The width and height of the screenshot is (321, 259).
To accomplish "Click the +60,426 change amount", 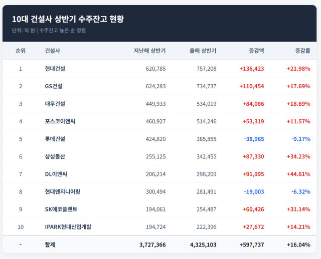I will point(253,209).
